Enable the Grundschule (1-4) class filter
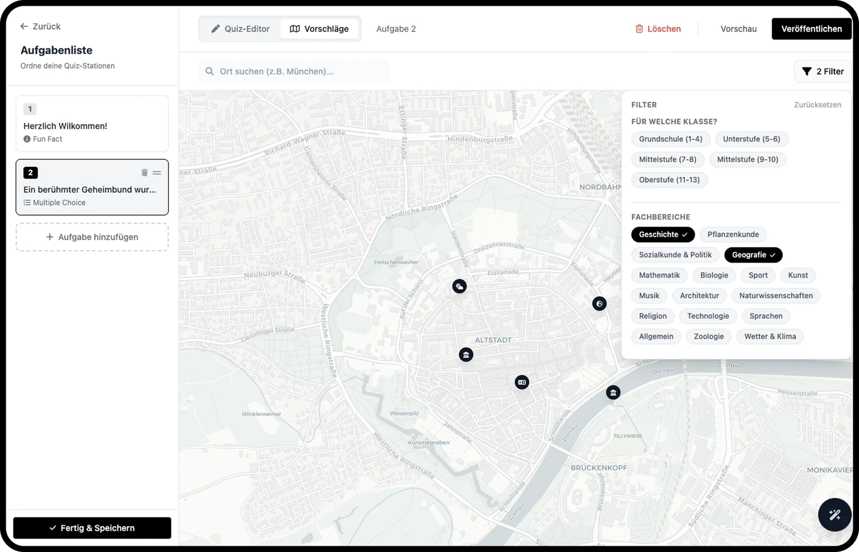The height and width of the screenshot is (552, 859). [671, 139]
